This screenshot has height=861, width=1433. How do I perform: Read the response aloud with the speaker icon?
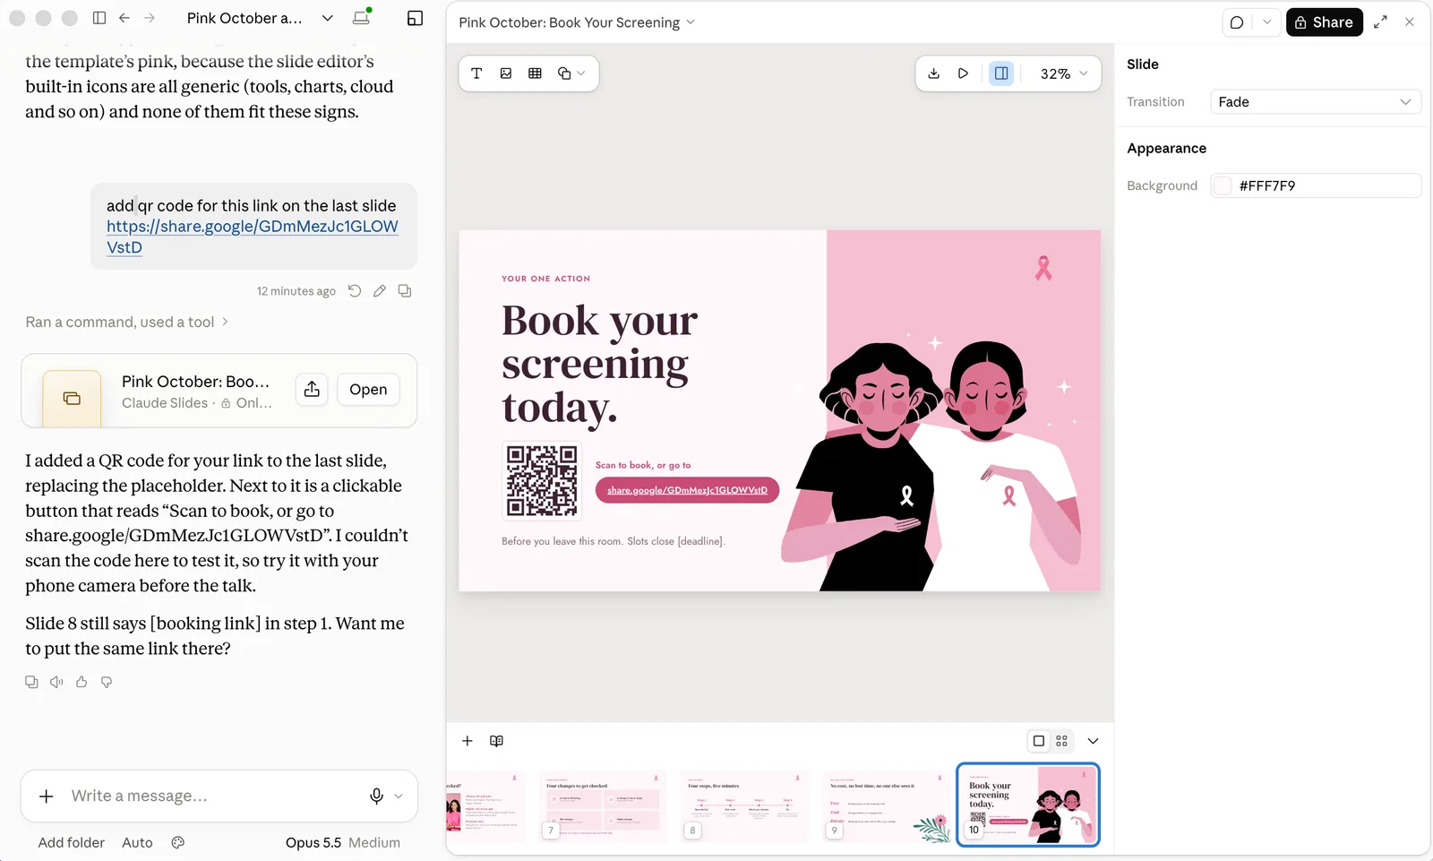coord(56,683)
